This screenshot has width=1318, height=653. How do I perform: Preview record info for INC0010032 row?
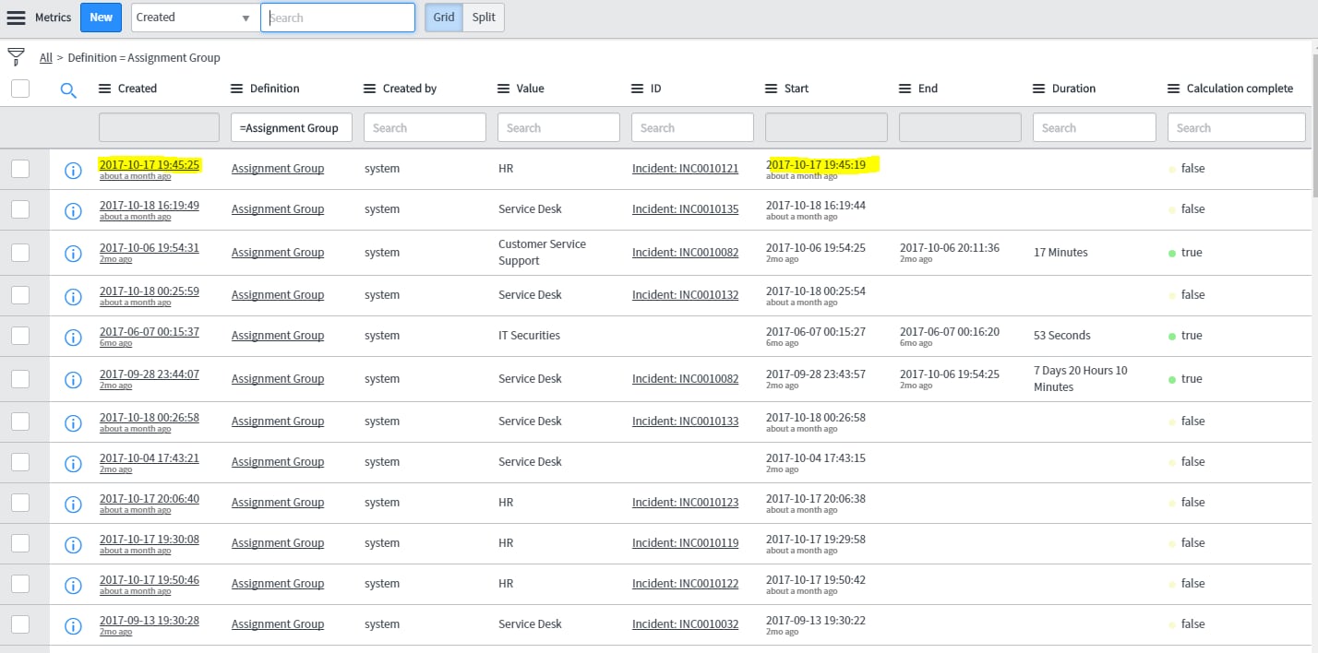point(73,625)
